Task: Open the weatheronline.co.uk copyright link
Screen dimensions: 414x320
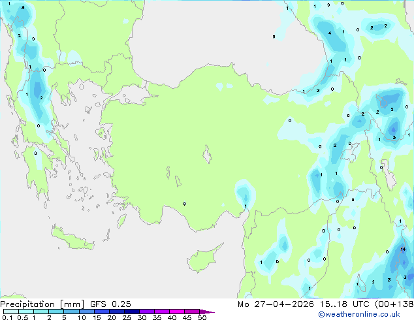Action: coord(359,314)
